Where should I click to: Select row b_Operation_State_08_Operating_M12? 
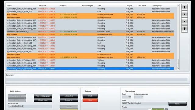tap(90, 20)
